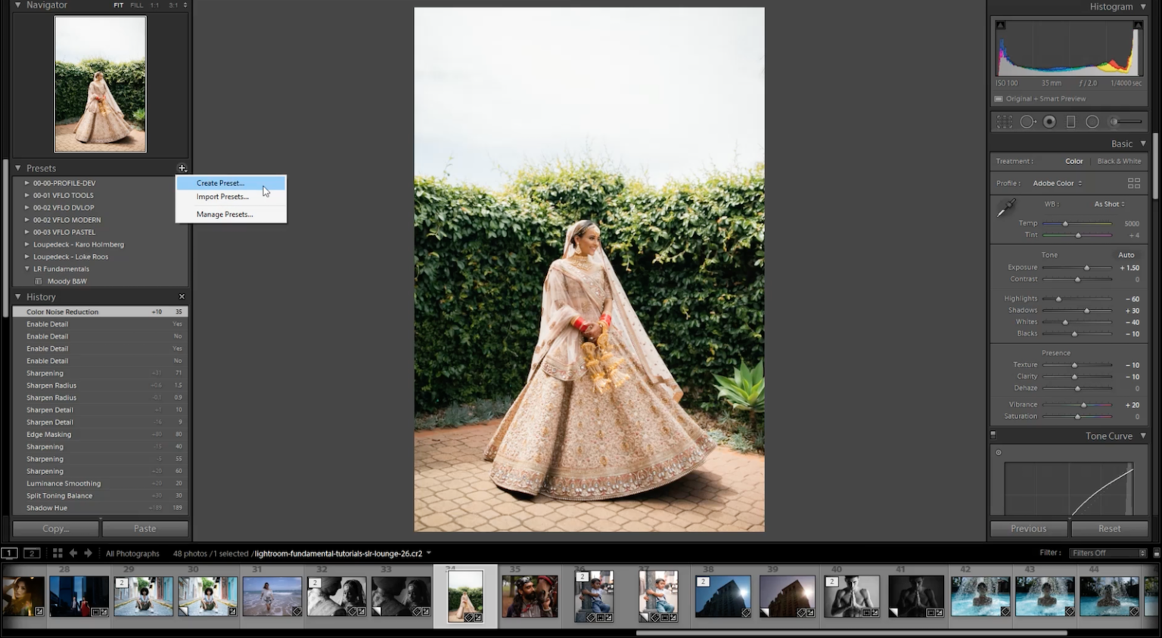The width and height of the screenshot is (1162, 638).
Task: Select thumbnail 35 in the filmstrip
Action: tap(530, 596)
